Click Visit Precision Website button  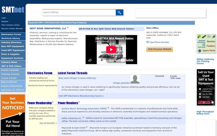(x=159, y=49)
